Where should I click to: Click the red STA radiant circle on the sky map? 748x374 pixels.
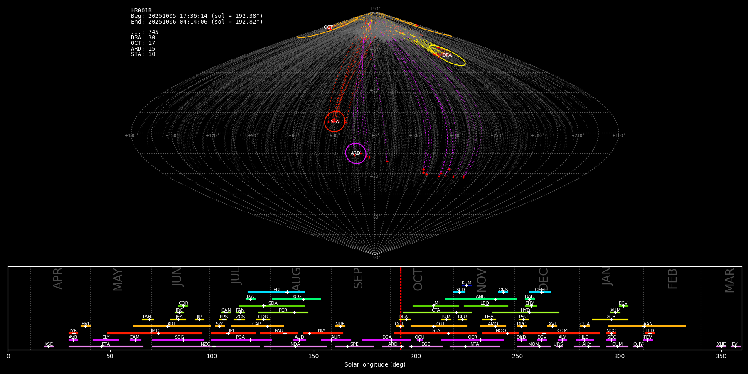click(335, 121)
